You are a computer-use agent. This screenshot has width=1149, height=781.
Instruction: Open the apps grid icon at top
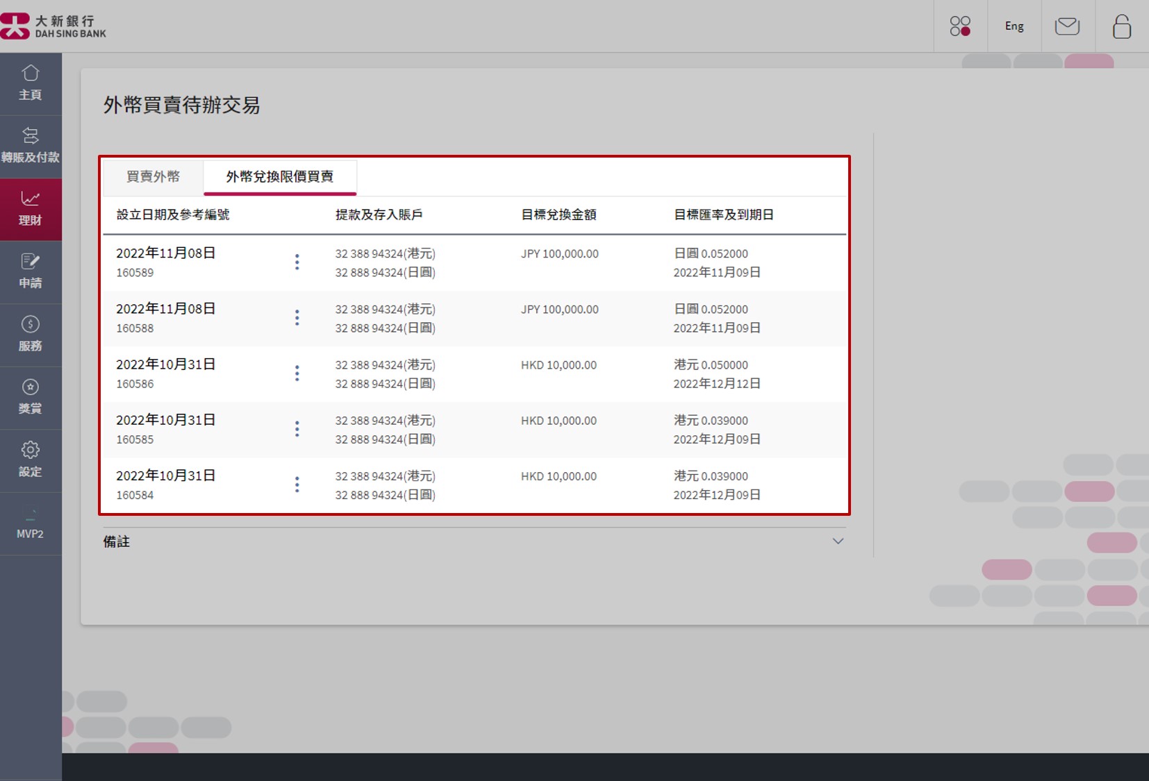(x=961, y=26)
